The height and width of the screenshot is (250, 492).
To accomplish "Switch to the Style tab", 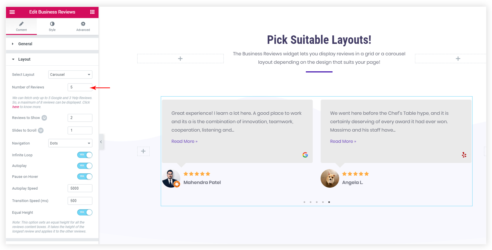I will tap(52, 26).
